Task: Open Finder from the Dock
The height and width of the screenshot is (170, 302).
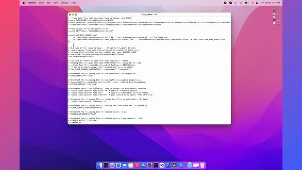Action: [x=100, y=165]
